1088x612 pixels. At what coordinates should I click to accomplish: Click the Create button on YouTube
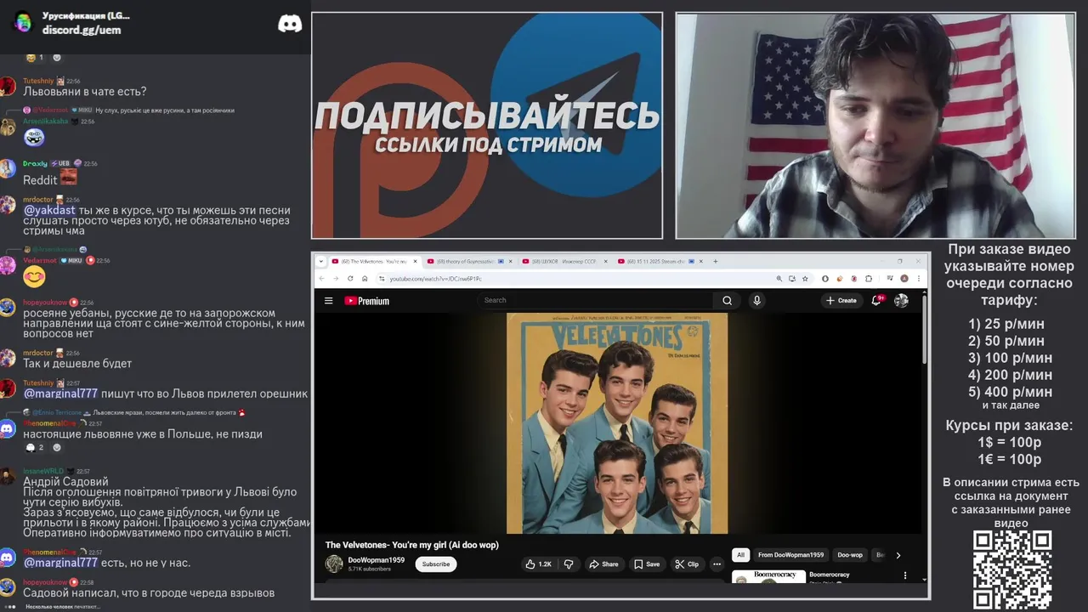[x=841, y=300]
